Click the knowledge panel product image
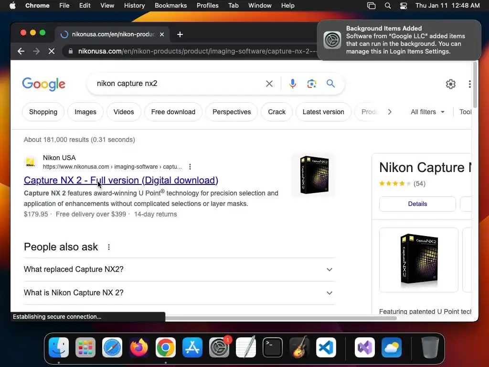 pyautogui.click(x=419, y=260)
